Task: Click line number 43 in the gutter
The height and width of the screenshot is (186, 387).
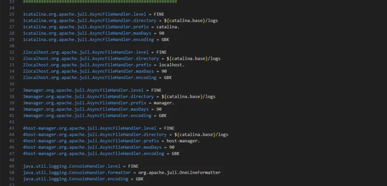Action: pos(11,128)
